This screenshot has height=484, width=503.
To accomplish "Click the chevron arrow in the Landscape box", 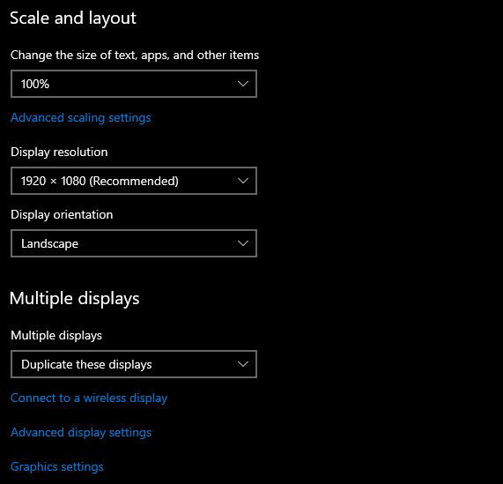I will pos(243,243).
